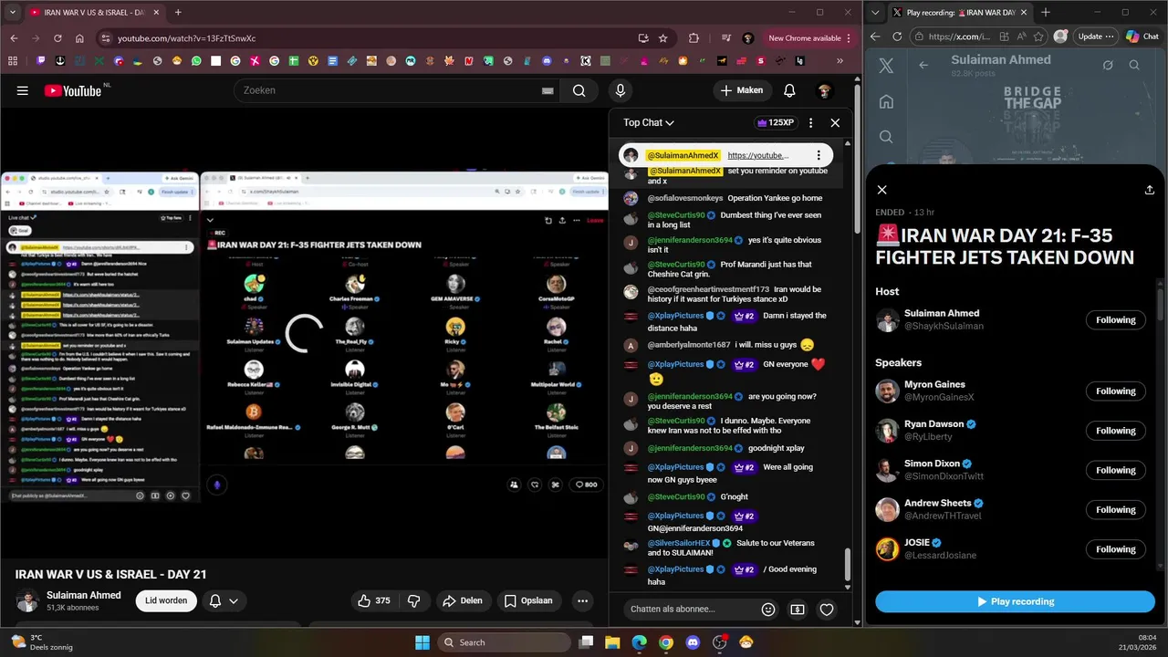The image size is (1168, 657).
Task: Open the Edge Update settings menu
Action: (x=1097, y=36)
